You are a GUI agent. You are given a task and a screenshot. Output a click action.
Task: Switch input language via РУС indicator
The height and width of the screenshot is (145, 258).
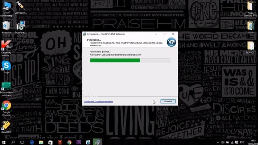pos(242,142)
